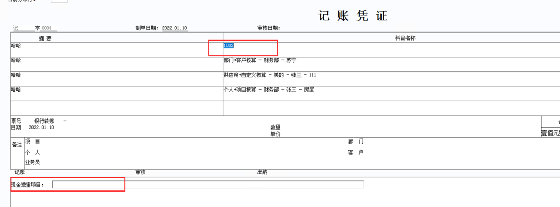
Task: Click the 哈哈 summary beside account 1002
Action: tap(15, 46)
